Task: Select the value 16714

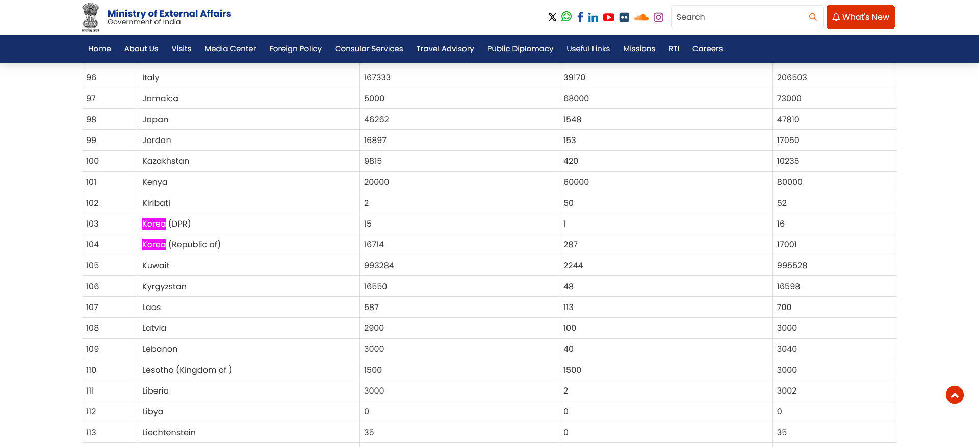Action: coord(374,245)
